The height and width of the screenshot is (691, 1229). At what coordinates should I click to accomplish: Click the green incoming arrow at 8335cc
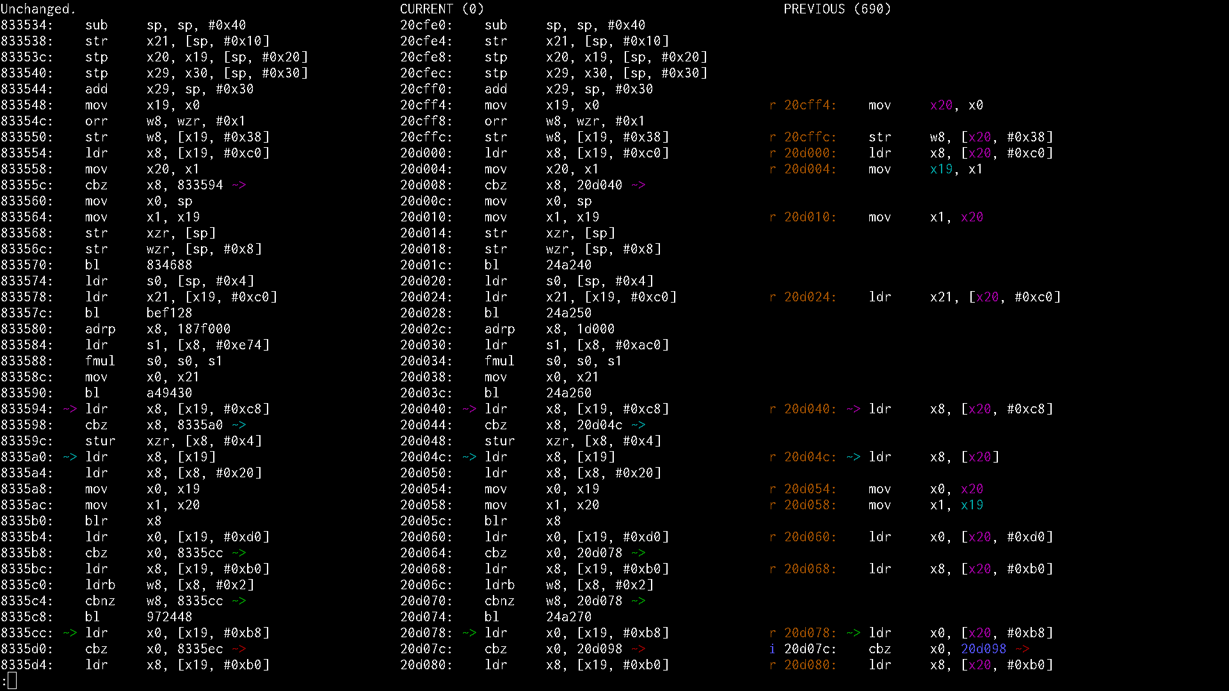tap(70, 633)
